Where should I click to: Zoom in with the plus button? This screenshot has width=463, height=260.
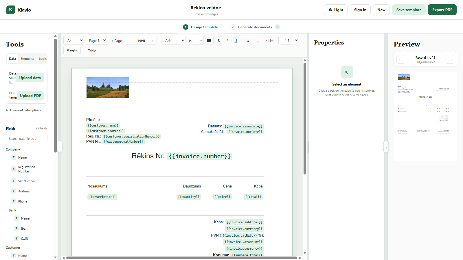152,41
